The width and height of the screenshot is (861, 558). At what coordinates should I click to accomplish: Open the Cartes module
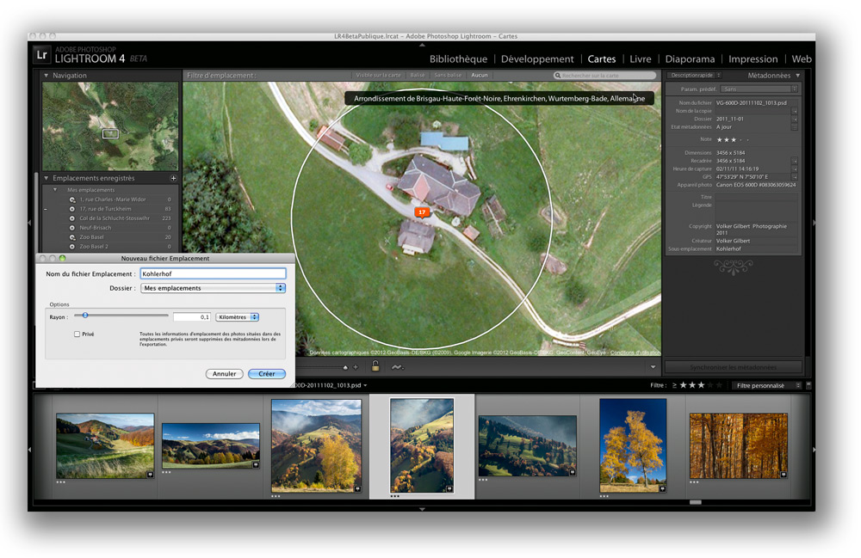(x=602, y=59)
